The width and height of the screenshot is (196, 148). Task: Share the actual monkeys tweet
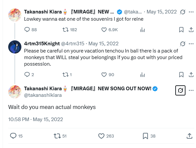(189, 136)
